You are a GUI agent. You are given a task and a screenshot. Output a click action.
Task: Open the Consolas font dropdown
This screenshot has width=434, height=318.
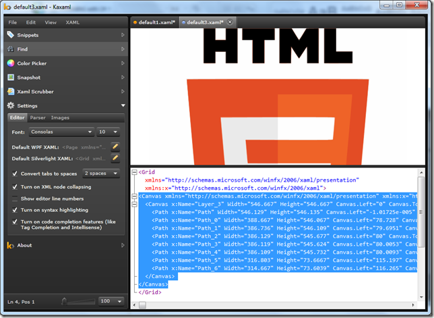click(61, 132)
